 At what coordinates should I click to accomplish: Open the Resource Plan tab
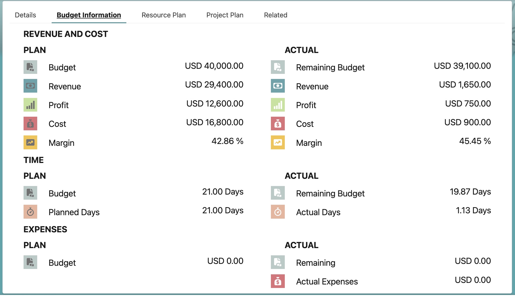tap(164, 15)
